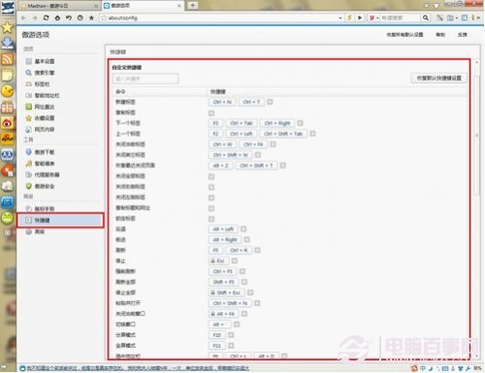Click the empty box after F10

231,335
